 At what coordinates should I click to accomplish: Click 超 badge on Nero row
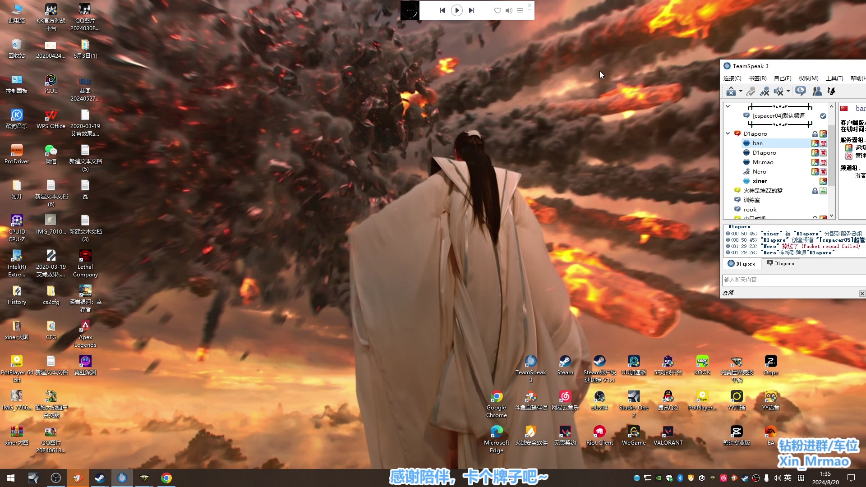pos(815,172)
